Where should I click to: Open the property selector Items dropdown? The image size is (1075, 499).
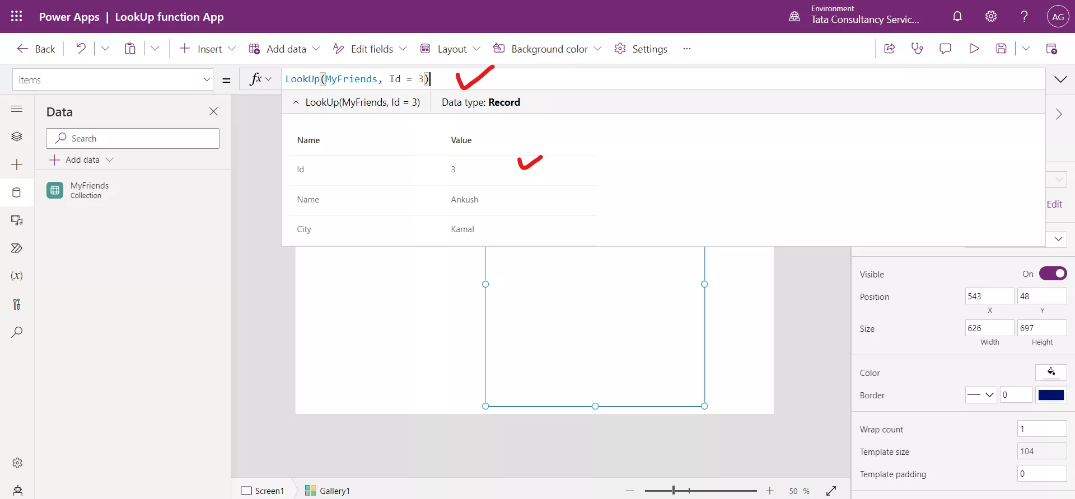coord(113,79)
